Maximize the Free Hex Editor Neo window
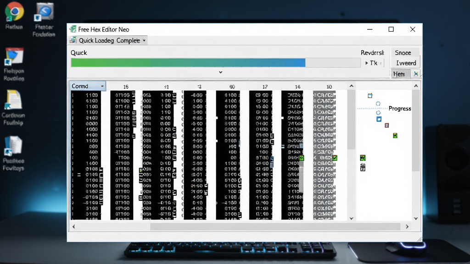Viewport: 470px width, 264px height. pos(391,29)
